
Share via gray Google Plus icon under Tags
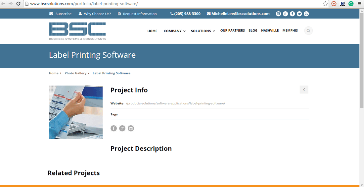[x=122, y=128]
